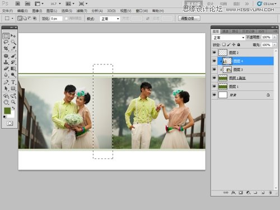Select the Eyedropper tool
The image size is (280, 210).
(13, 48)
